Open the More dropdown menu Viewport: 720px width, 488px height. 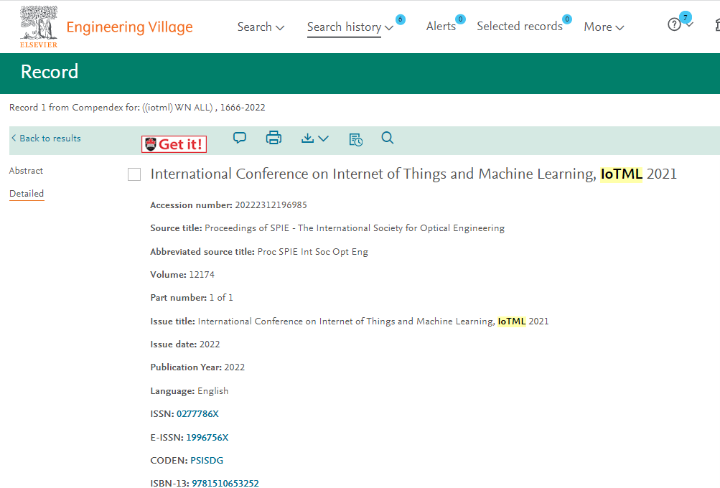point(604,27)
